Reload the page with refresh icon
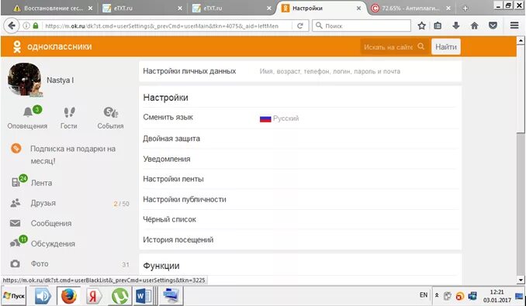526x306 pixels. [300, 26]
